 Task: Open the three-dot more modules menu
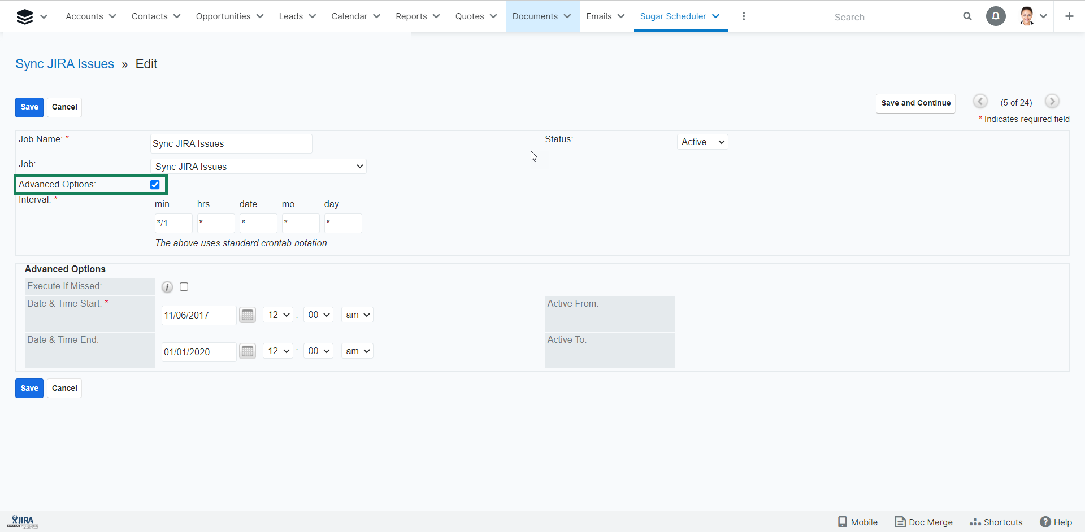click(x=744, y=16)
